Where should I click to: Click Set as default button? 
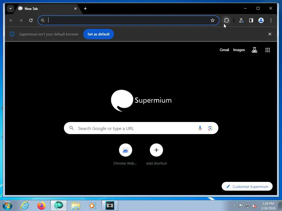[x=99, y=34]
